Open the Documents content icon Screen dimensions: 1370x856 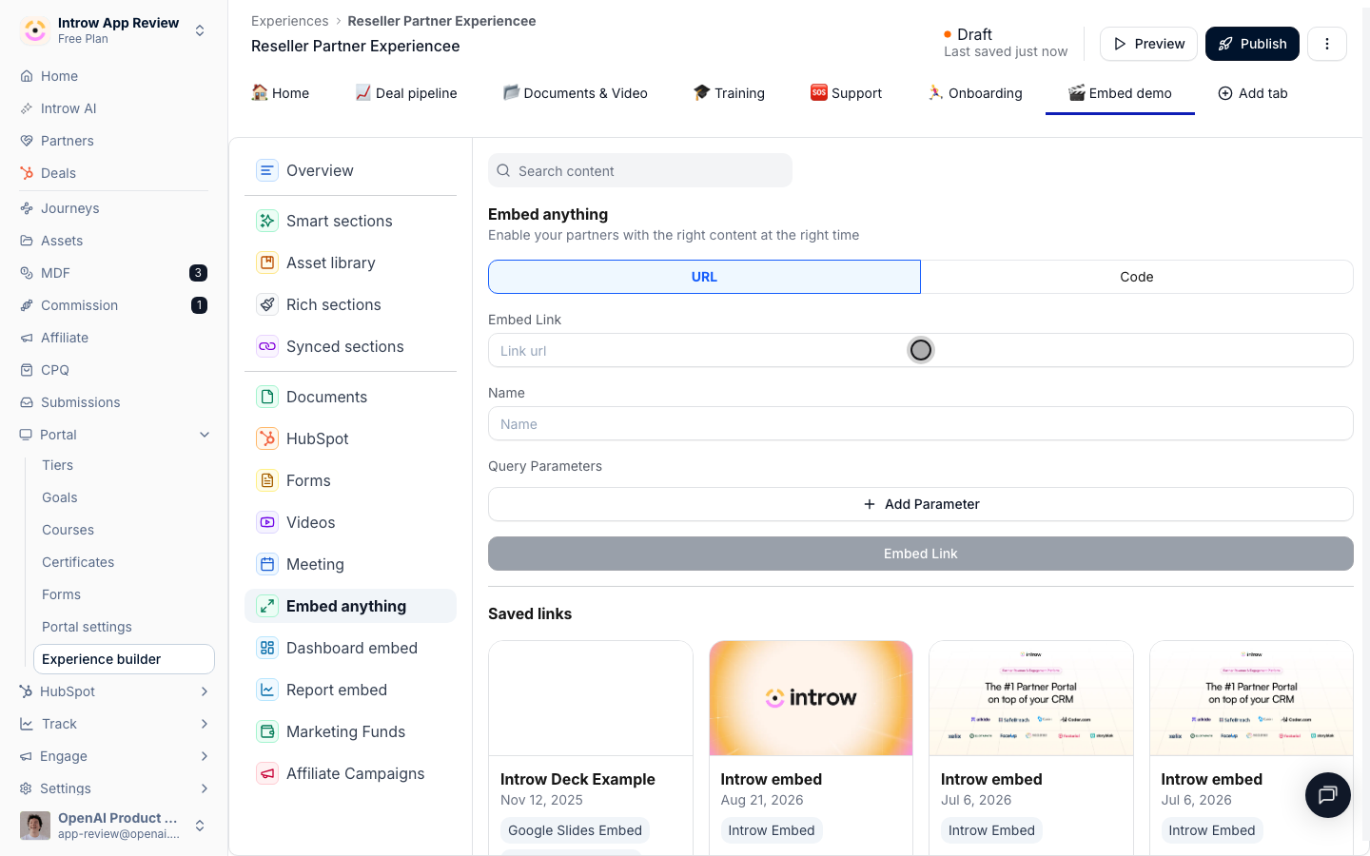(267, 397)
